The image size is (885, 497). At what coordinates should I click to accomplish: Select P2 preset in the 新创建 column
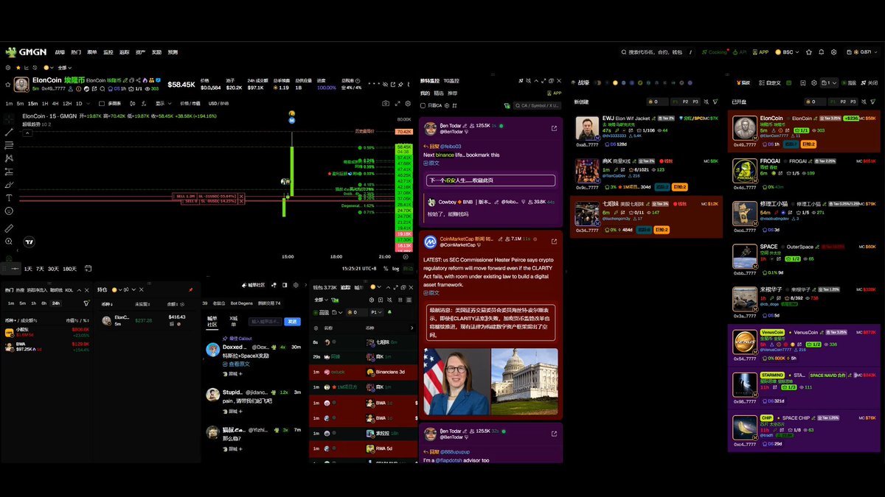(x=685, y=102)
